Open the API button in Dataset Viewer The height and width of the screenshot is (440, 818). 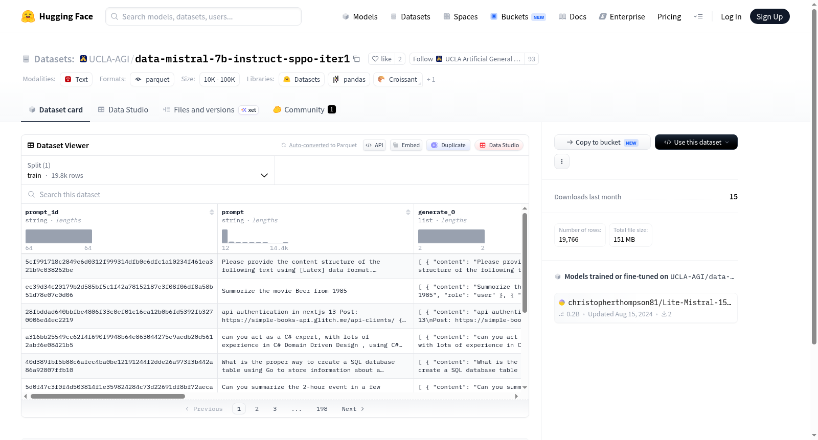coord(374,145)
